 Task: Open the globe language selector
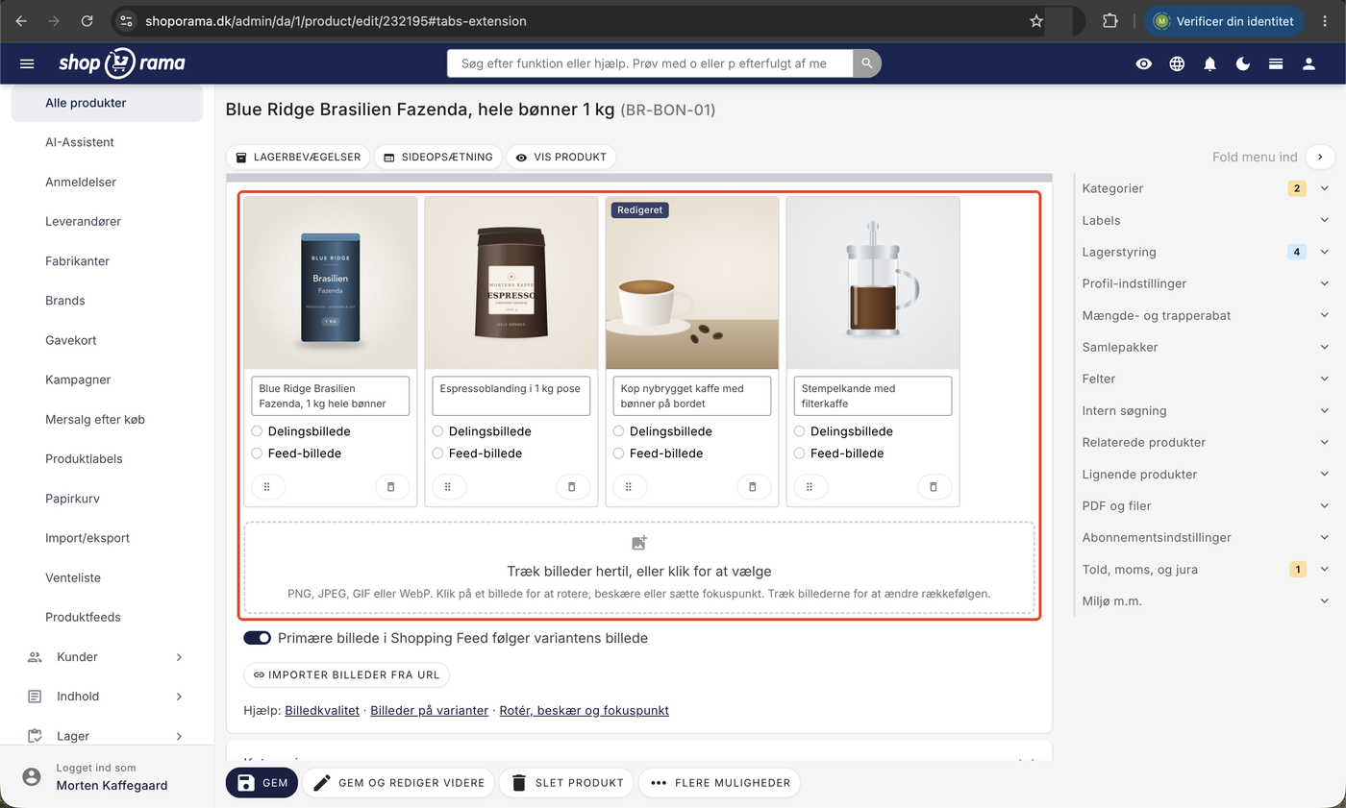pyautogui.click(x=1177, y=63)
